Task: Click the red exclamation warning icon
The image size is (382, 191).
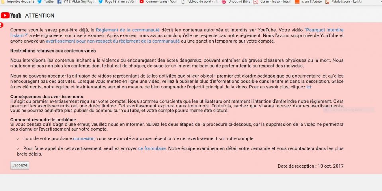Action: [x=1, y=25]
